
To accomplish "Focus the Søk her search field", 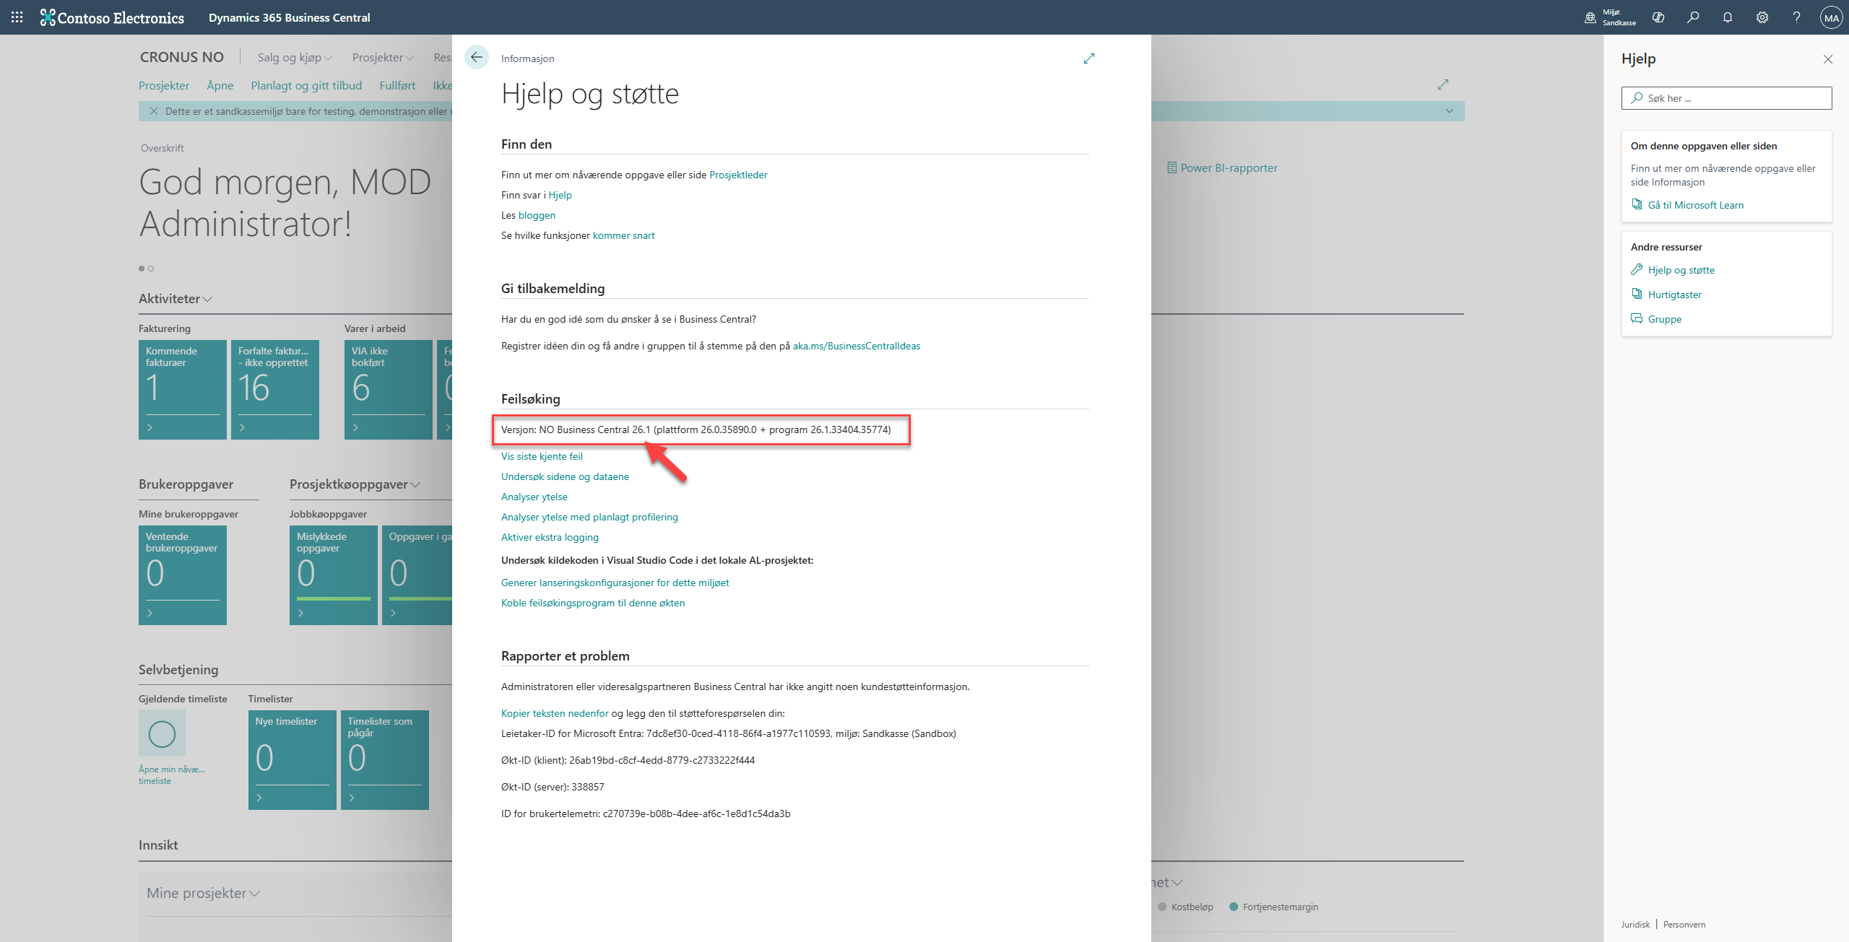I will (x=1726, y=98).
